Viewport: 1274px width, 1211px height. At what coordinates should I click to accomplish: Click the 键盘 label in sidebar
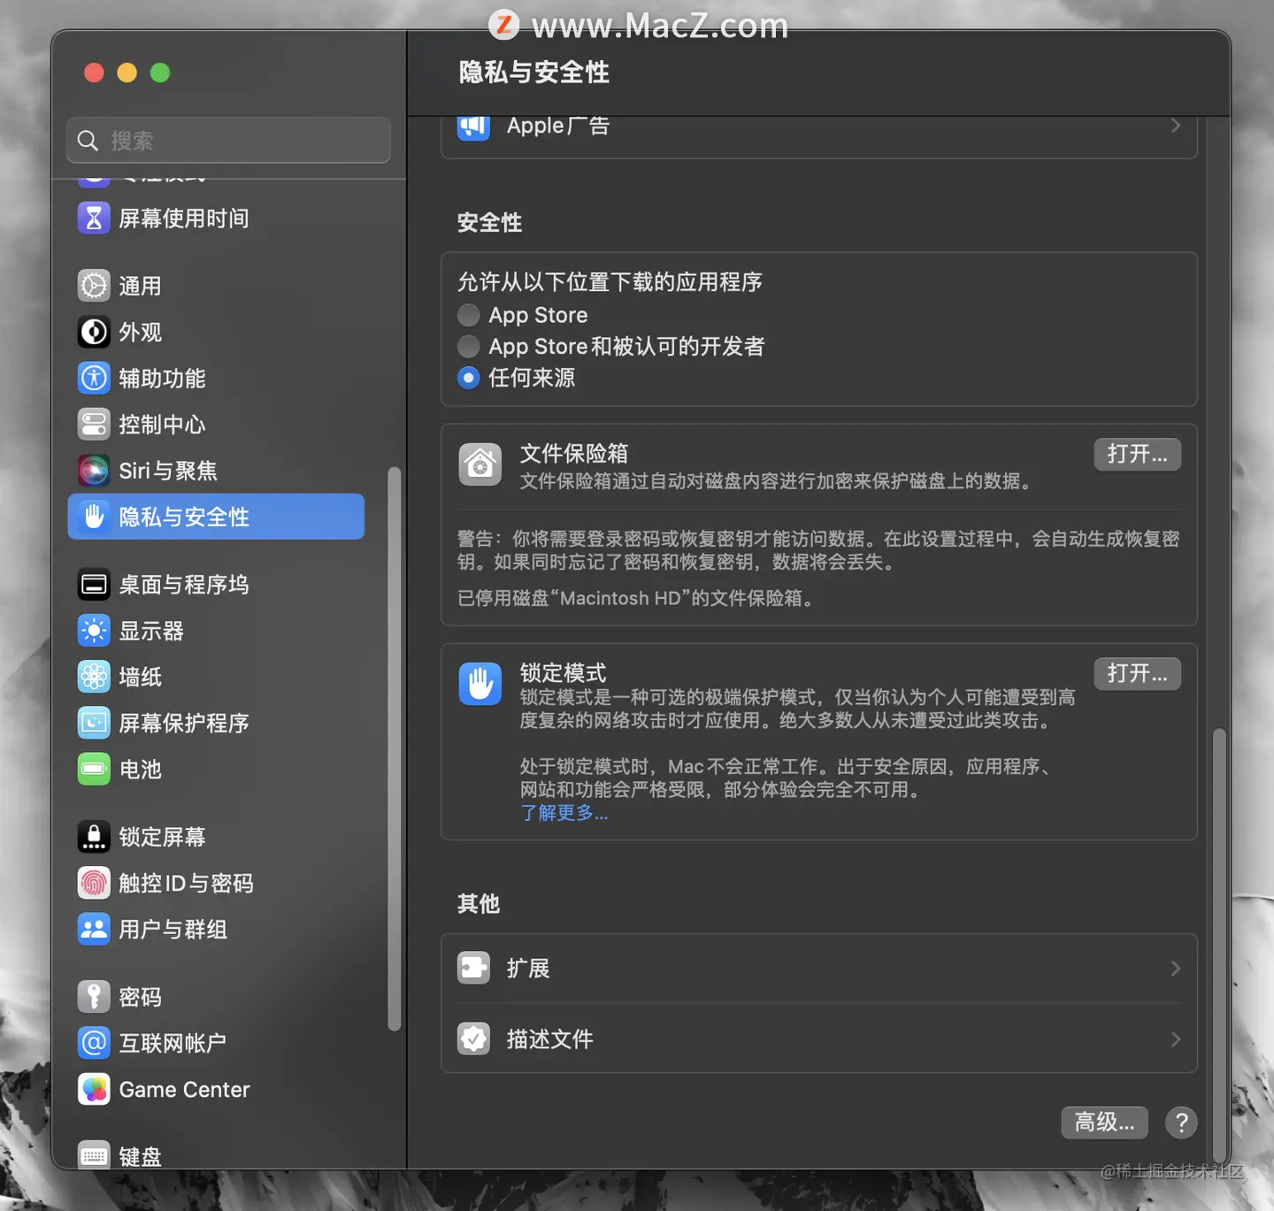pos(141,1156)
